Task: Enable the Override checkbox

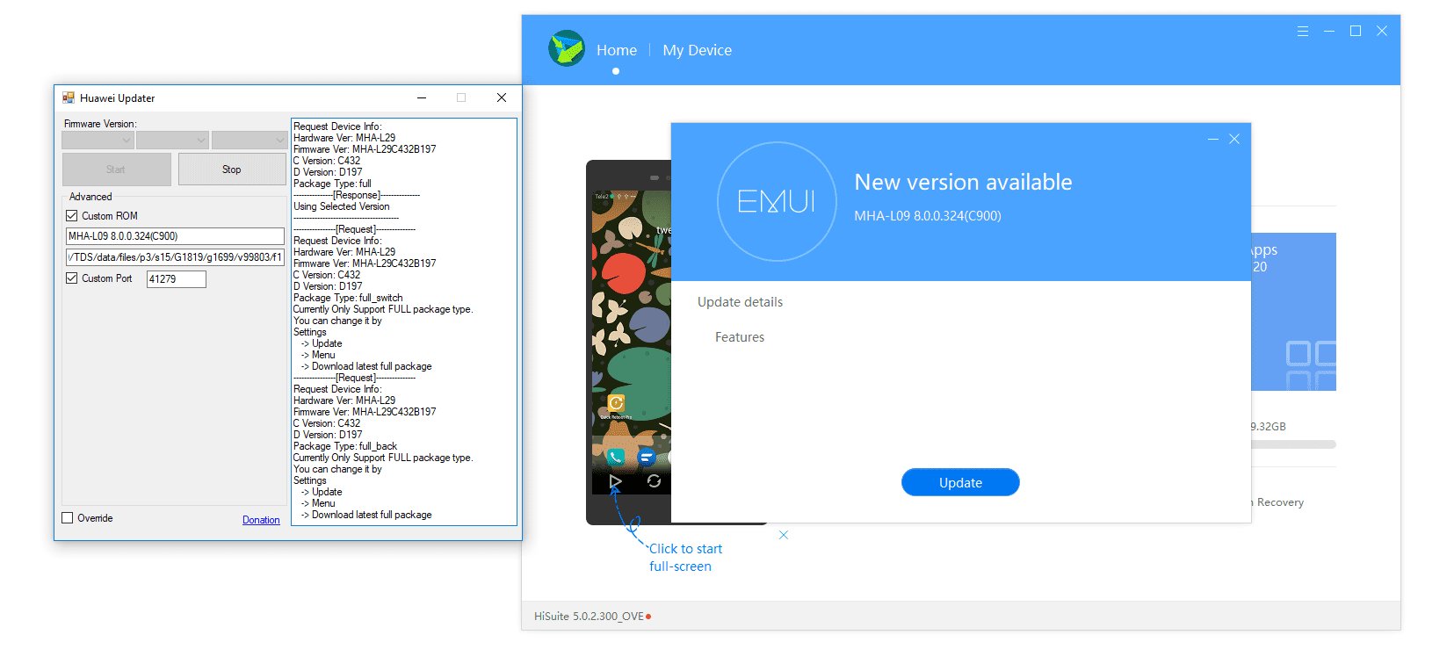Action: (x=68, y=518)
